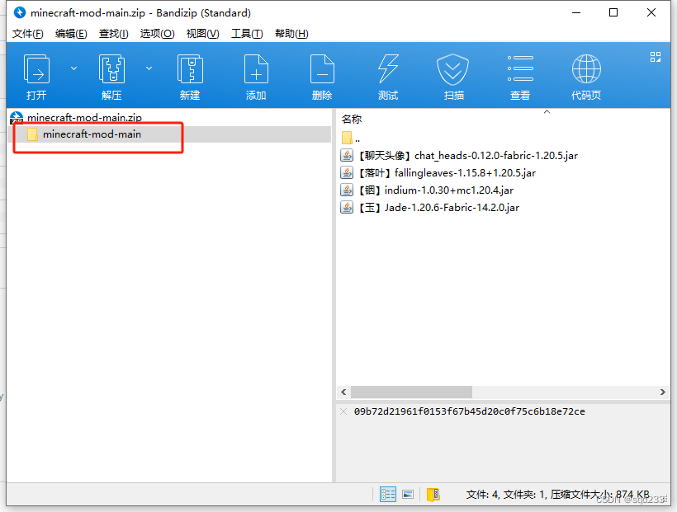The image size is (677, 512).
Task: Select minecraft-mod-main.zip root in tree
Action: [x=84, y=117]
